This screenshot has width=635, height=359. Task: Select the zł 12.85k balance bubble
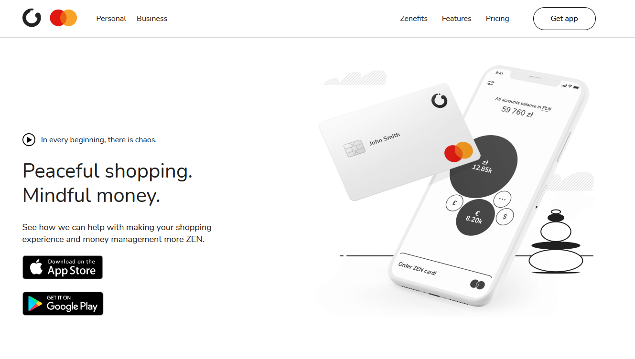click(x=483, y=166)
